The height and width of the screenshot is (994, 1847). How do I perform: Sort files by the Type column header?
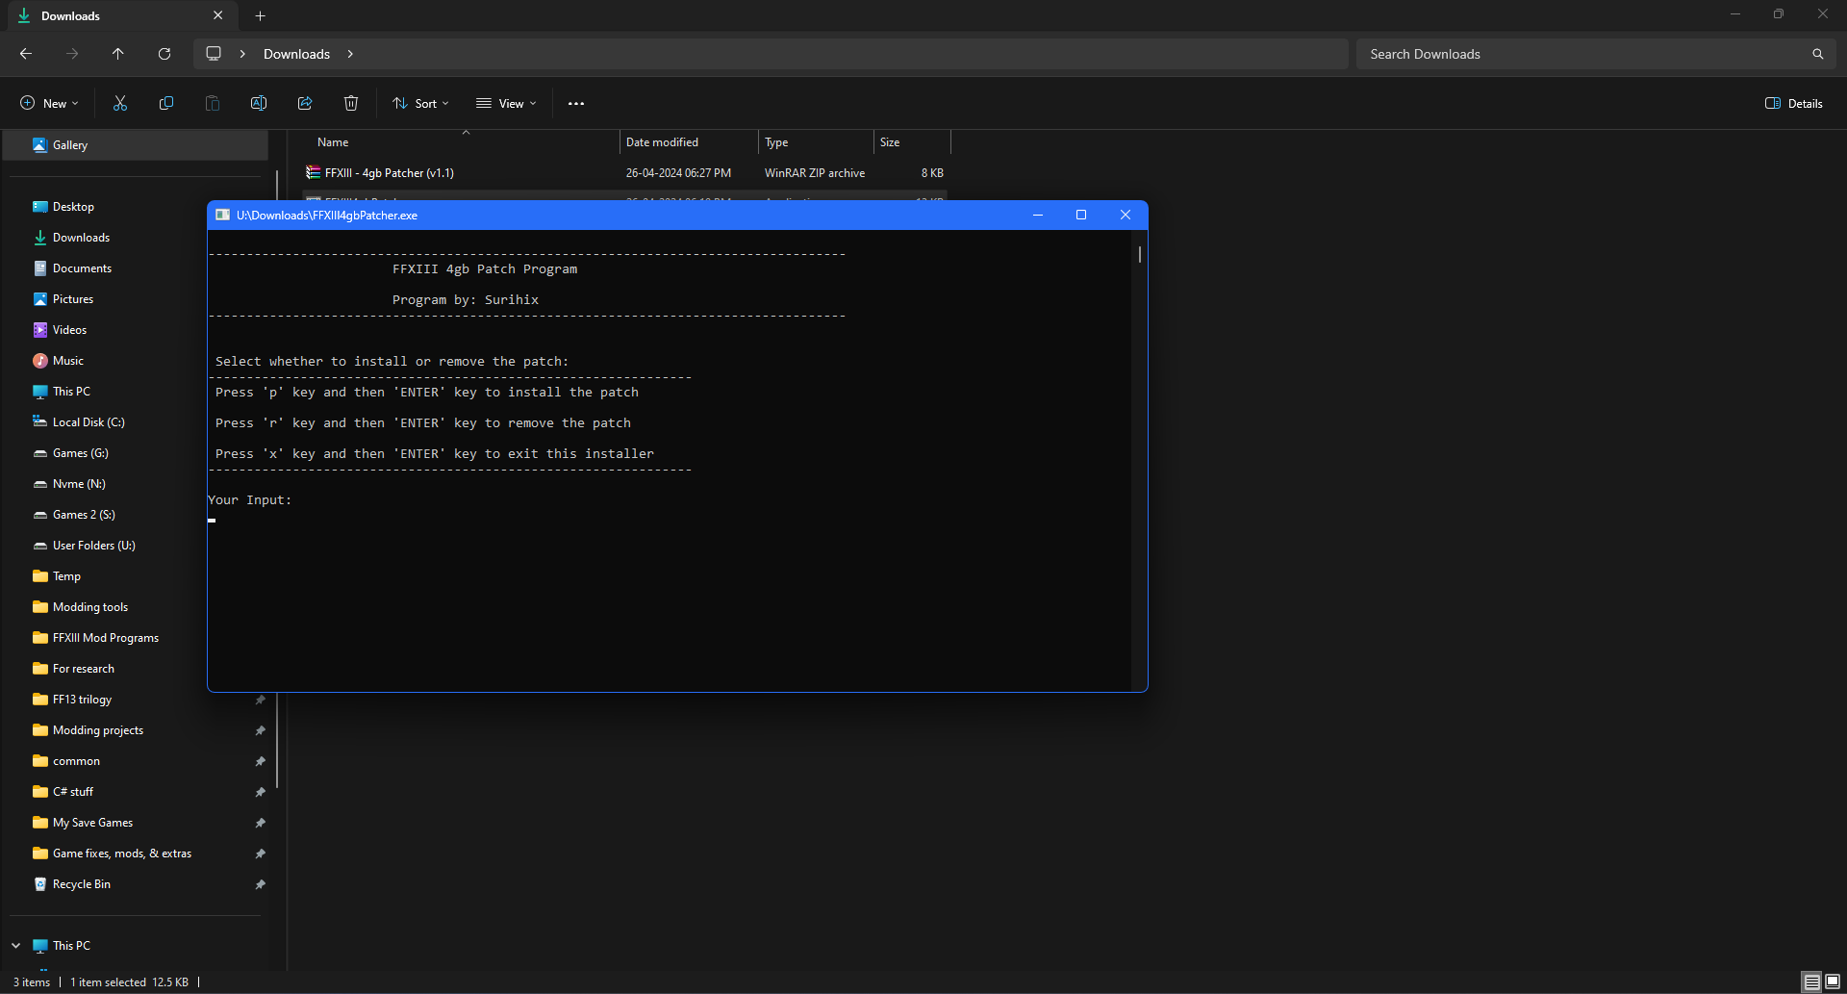point(816,142)
